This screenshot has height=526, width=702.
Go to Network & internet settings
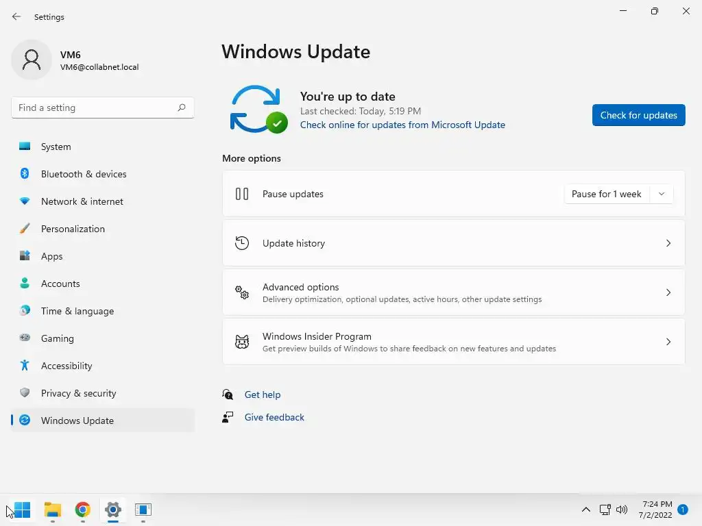103,201
